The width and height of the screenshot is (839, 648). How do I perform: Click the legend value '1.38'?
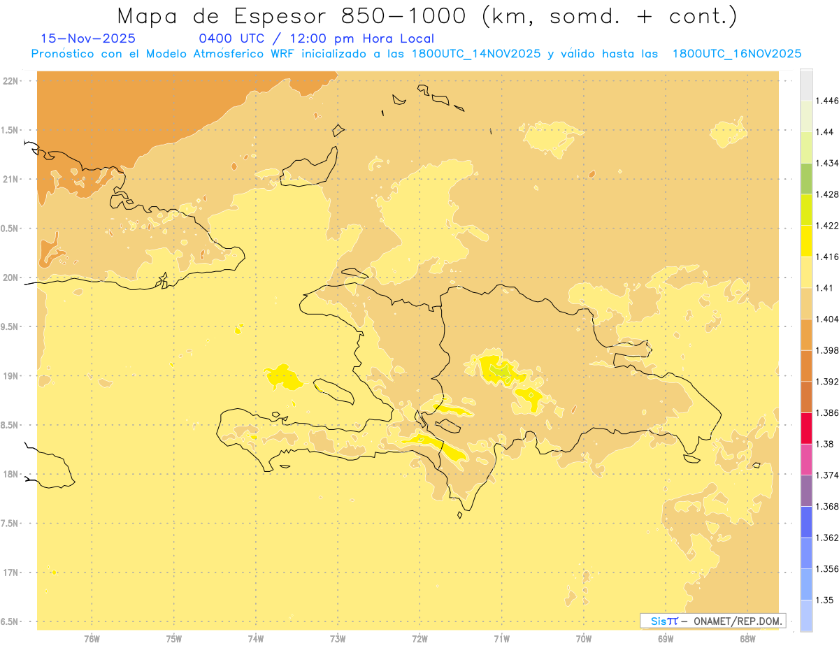824,444
